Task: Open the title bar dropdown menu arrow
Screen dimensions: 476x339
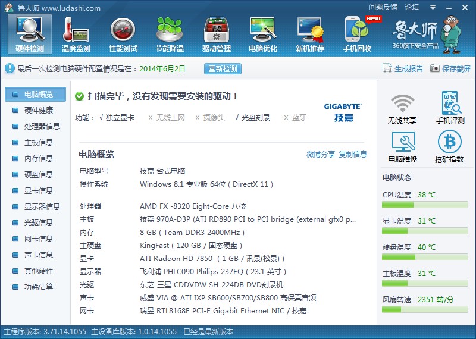Action: [433, 7]
